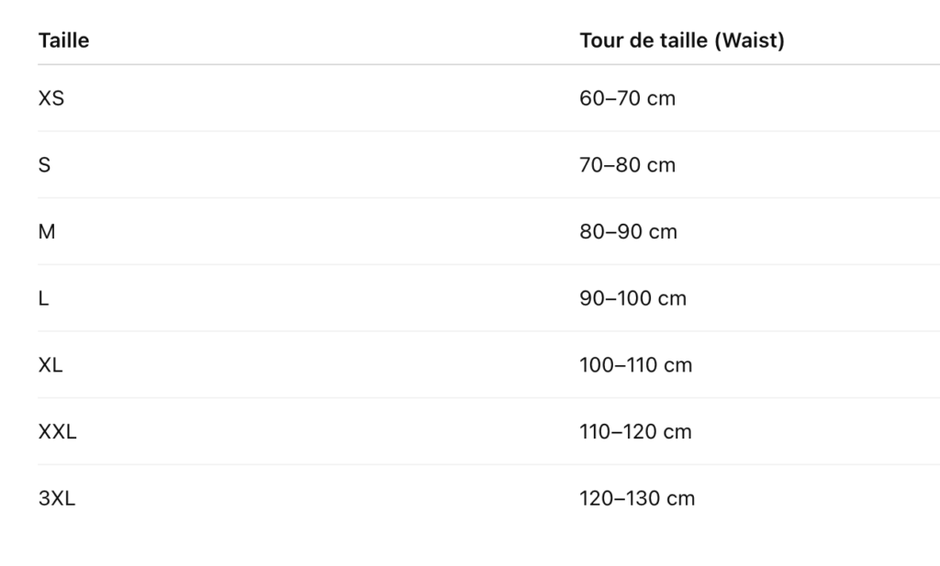
Task: Click the 90–100 cm waist value
Action: click(x=633, y=297)
